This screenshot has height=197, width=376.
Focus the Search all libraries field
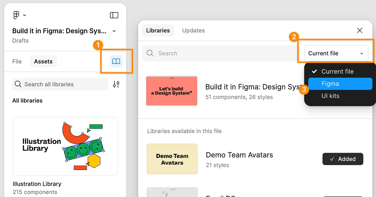[60, 84]
